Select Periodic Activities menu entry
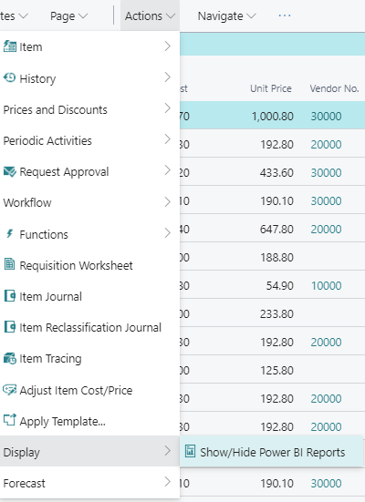Image resolution: width=365 pixels, height=502 pixels. (89, 140)
